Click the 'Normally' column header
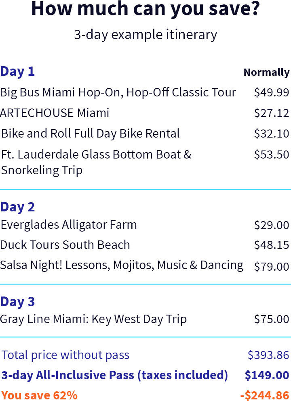 point(266,73)
